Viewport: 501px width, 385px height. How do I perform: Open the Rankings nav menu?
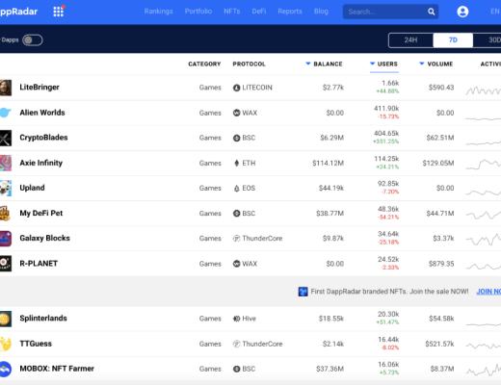(x=158, y=12)
